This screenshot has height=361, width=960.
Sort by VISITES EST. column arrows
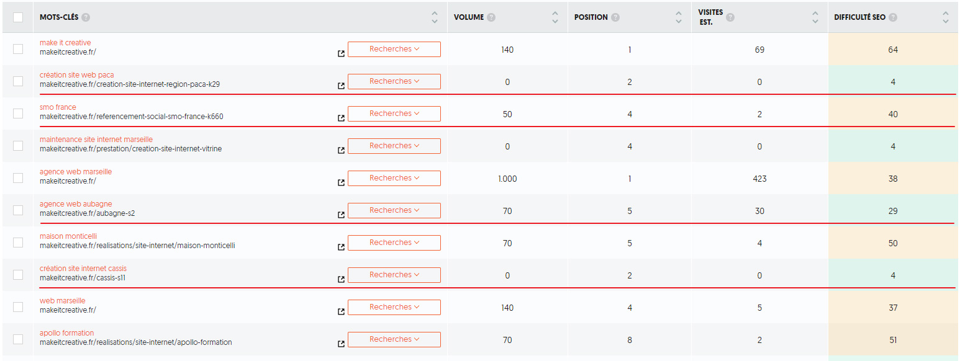click(x=815, y=17)
